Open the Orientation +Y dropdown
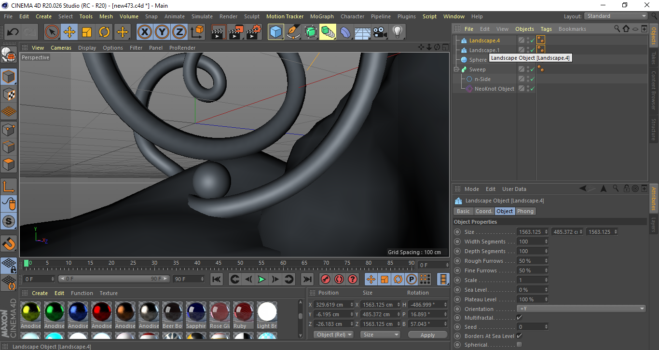The height and width of the screenshot is (350, 659). (x=581, y=309)
